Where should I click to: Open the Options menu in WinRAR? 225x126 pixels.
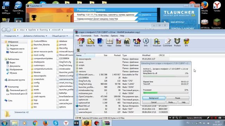coord(114,36)
